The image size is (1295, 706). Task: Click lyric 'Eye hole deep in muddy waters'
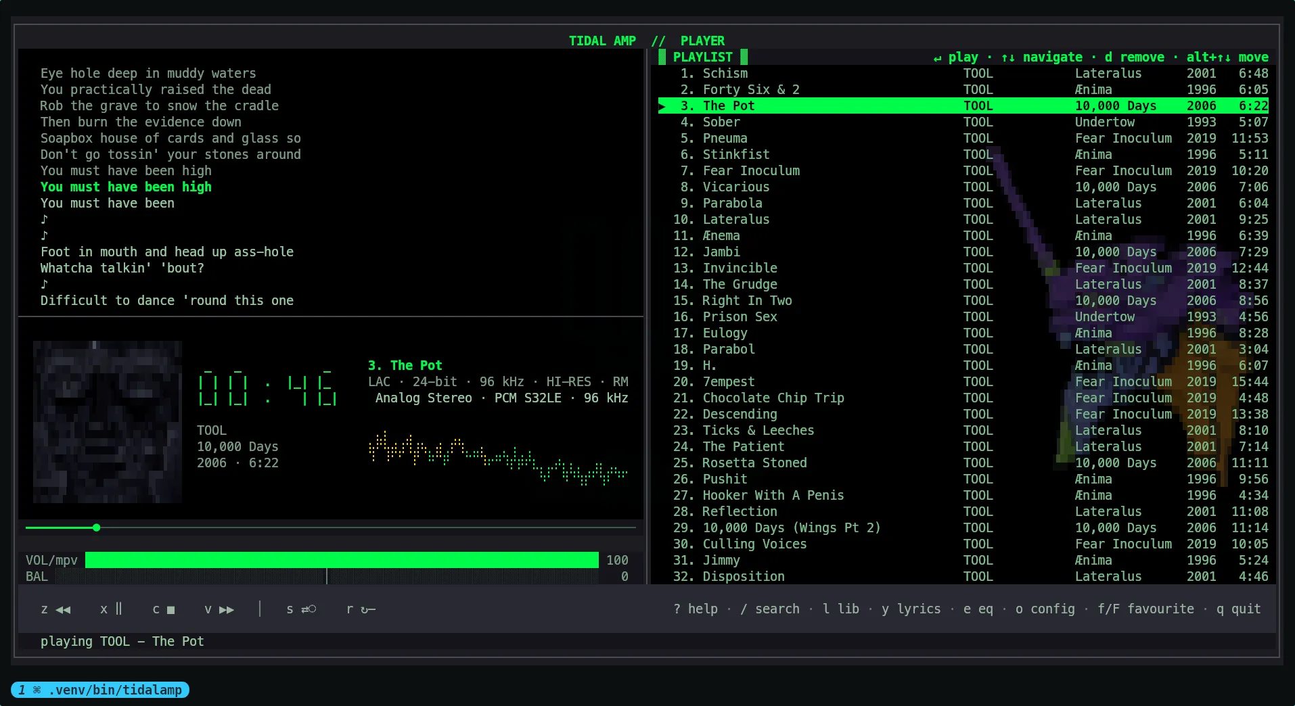coord(148,74)
